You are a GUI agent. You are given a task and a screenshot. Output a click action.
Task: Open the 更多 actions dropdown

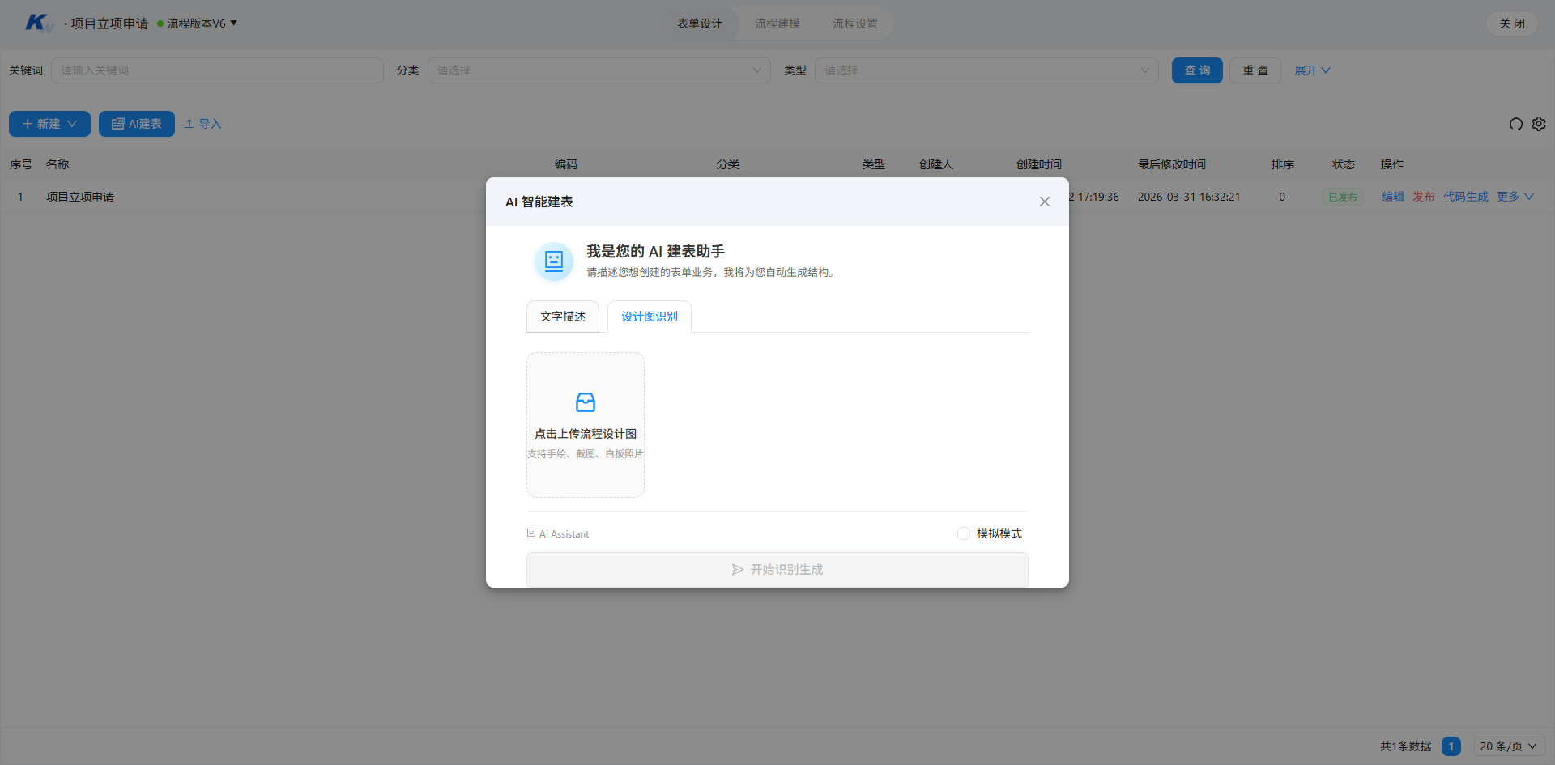[1515, 197]
